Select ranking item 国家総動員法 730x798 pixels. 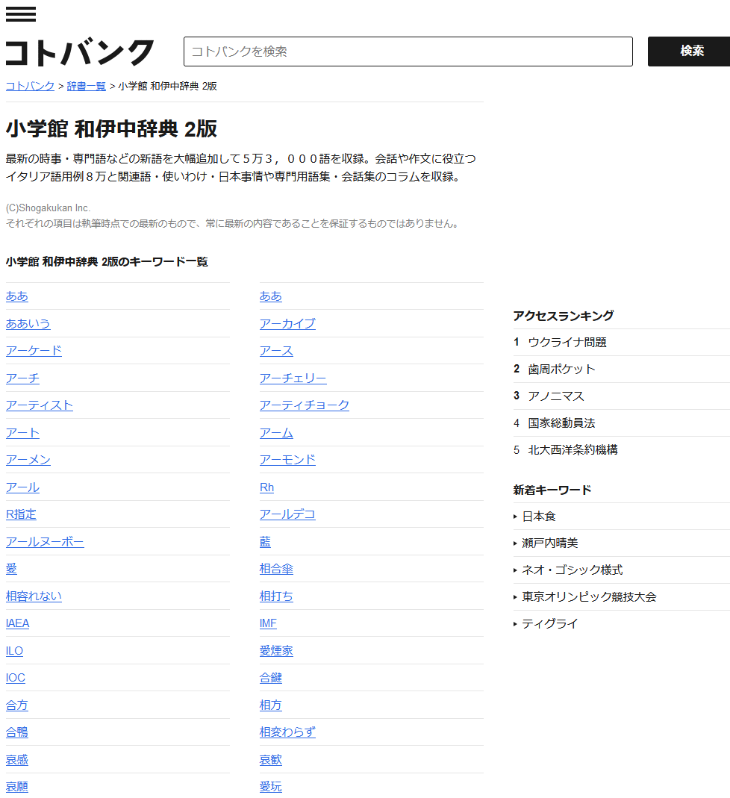(561, 423)
